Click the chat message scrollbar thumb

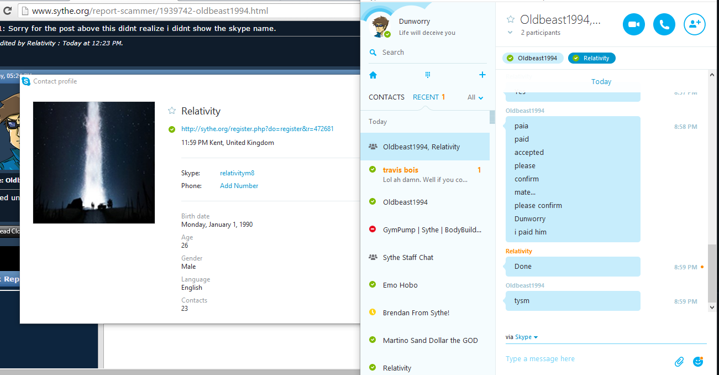pos(712,273)
